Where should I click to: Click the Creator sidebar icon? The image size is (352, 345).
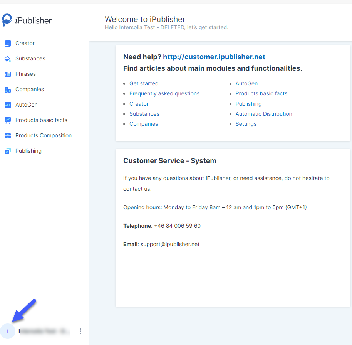click(x=8, y=43)
